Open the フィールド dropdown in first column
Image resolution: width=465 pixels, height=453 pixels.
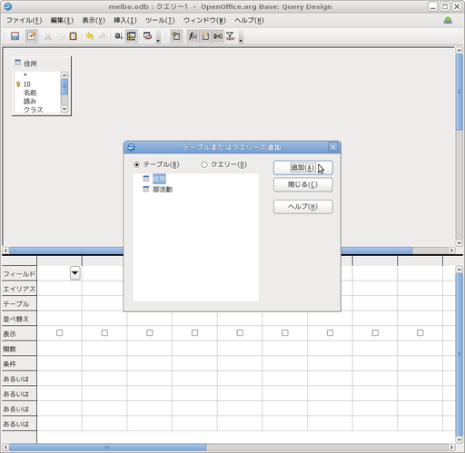(74, 273)
